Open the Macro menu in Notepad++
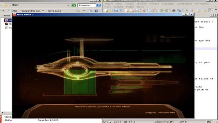This screenshot has width=218, height=123. coord(108,7)
